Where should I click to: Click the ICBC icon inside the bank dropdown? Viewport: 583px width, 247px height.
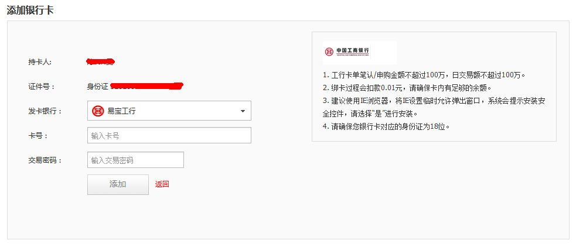point(98,111)
